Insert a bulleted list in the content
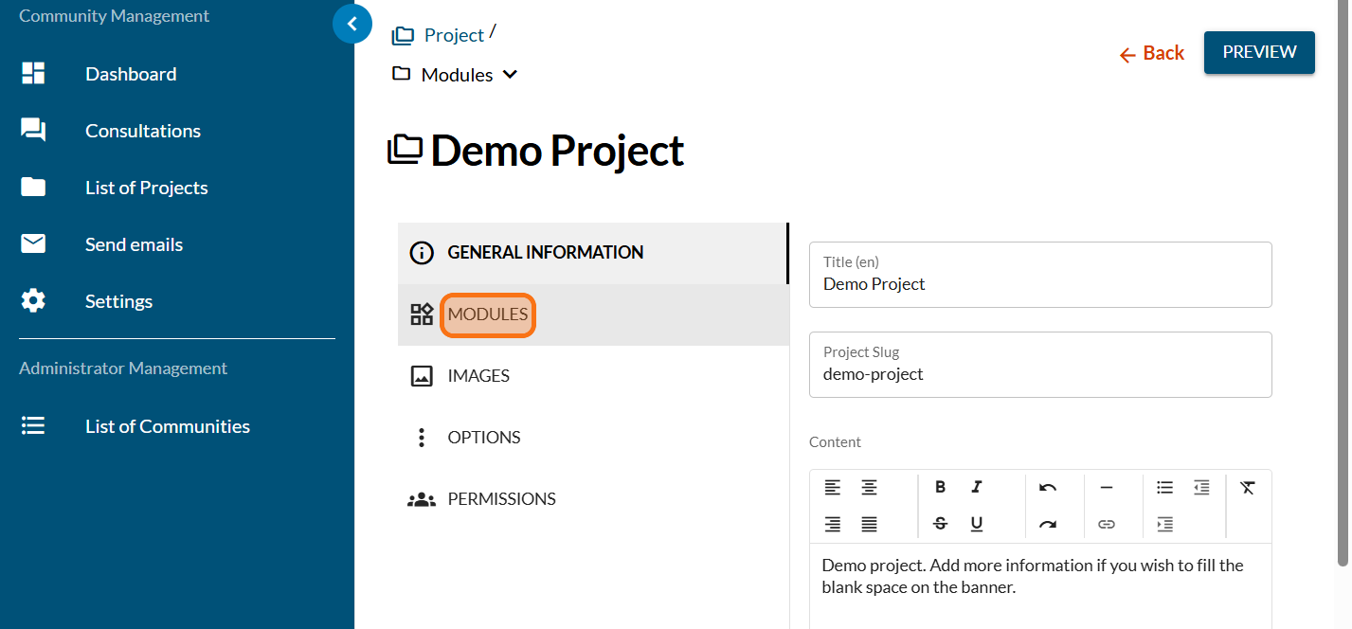Image resolution: width=1352 pixels, height=629 pixels. (x=1164, y=487)
